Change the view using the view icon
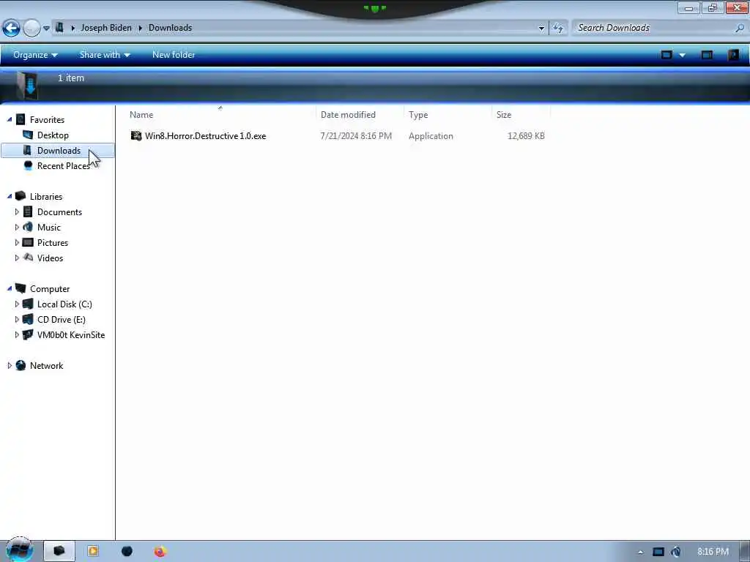 click(x=667, y=55)
